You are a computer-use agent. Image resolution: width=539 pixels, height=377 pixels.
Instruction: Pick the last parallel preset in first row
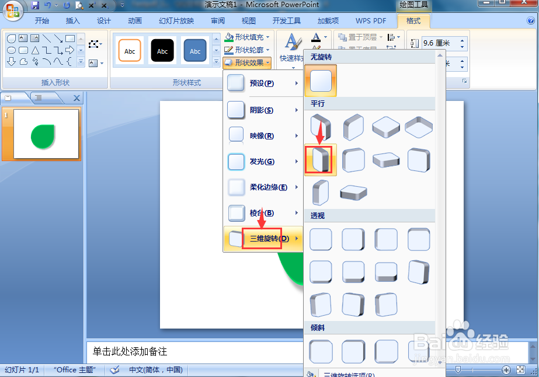(x=419, y=127)
